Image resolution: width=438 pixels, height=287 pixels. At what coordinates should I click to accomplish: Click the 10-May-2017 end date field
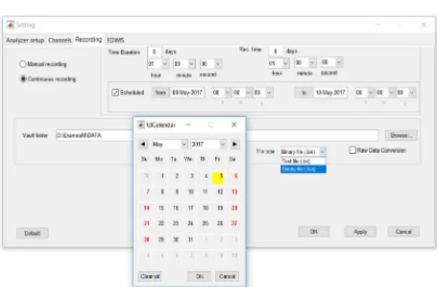click(x=330, y=93)
